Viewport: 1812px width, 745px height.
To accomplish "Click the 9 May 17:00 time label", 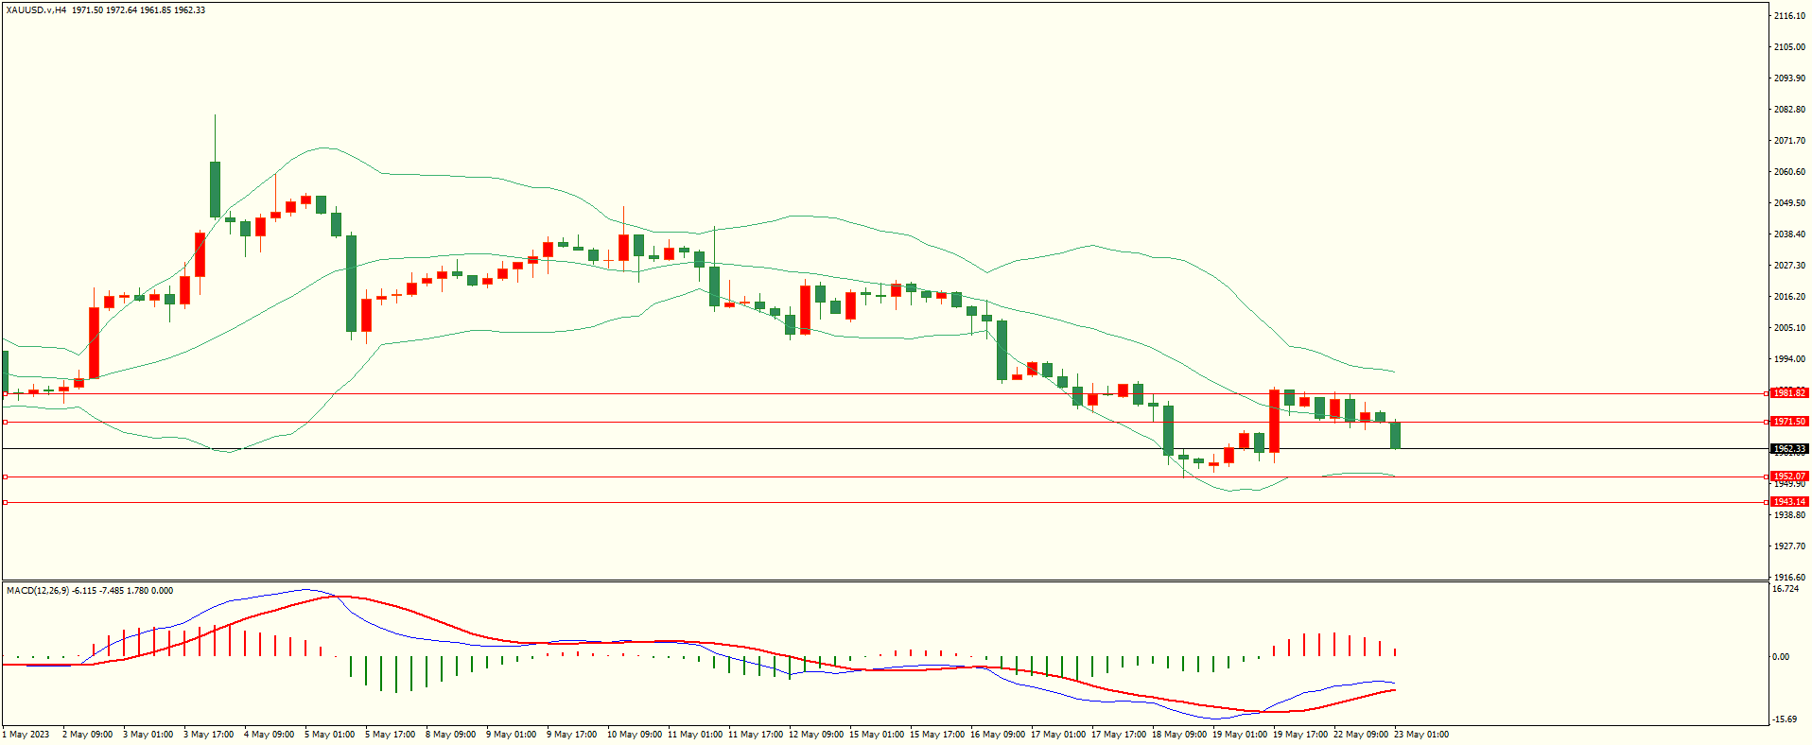I will tap(571, 735).
